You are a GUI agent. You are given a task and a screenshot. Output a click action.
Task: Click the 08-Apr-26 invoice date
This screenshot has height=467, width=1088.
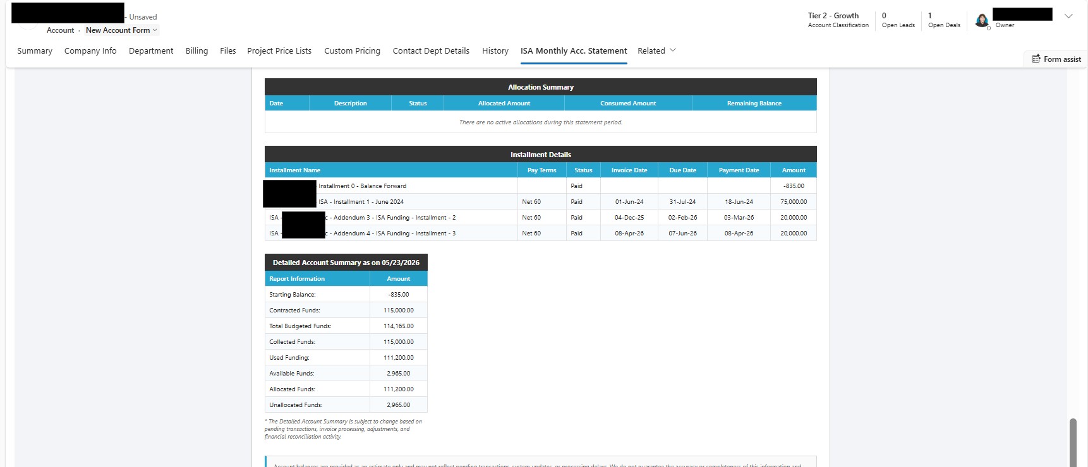click(x=629, y=233)
